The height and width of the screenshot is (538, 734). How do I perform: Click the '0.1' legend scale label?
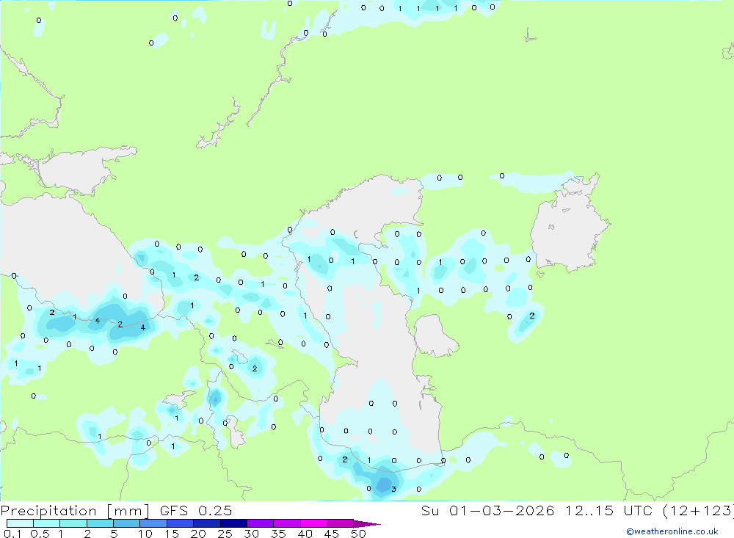(12, 534)
